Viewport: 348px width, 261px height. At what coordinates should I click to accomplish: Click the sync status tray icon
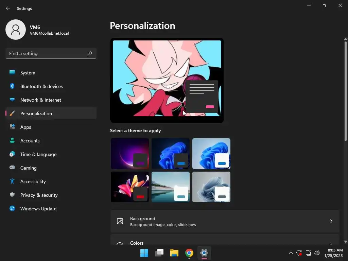pyautogui.click(x=299, y=253)
